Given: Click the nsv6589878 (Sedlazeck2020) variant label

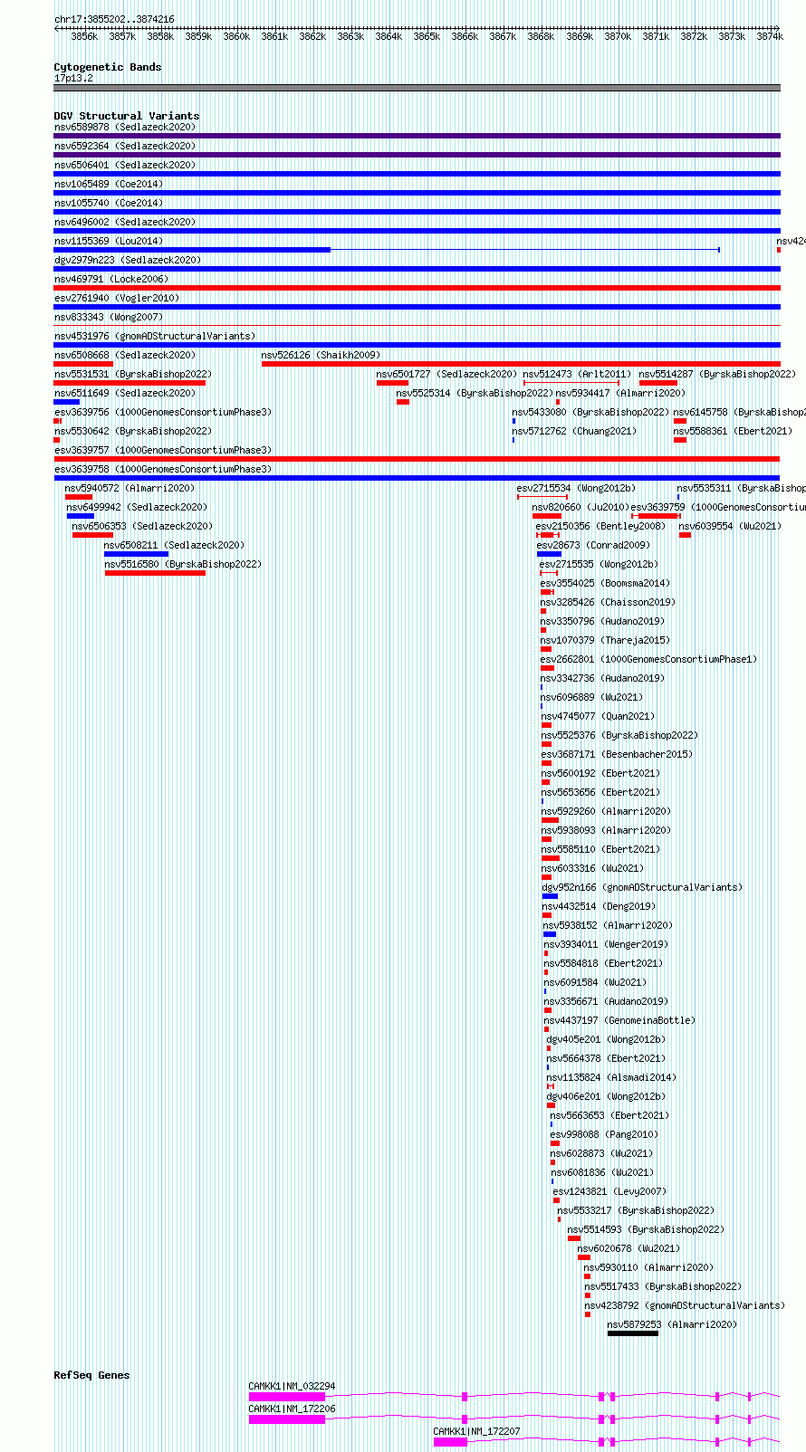Looking at the screenshot, I should 124,127.
